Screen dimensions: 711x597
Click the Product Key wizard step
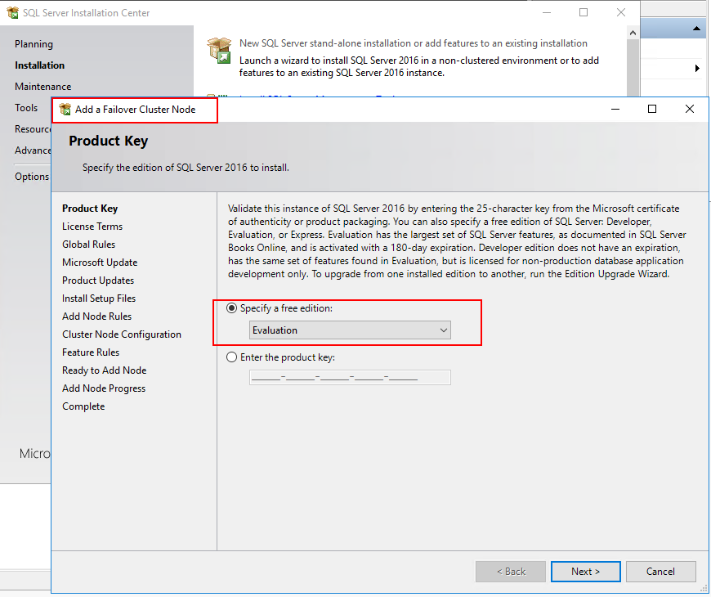90,209
